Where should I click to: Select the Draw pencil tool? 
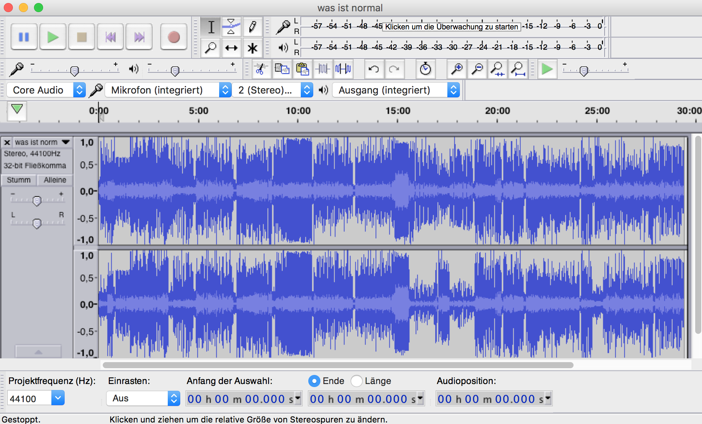click(x=252, y=27)
